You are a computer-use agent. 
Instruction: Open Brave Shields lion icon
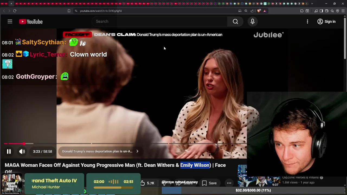(x=259, y=11)
